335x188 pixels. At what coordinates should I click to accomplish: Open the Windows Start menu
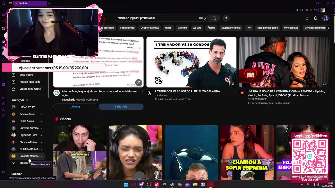126,185
